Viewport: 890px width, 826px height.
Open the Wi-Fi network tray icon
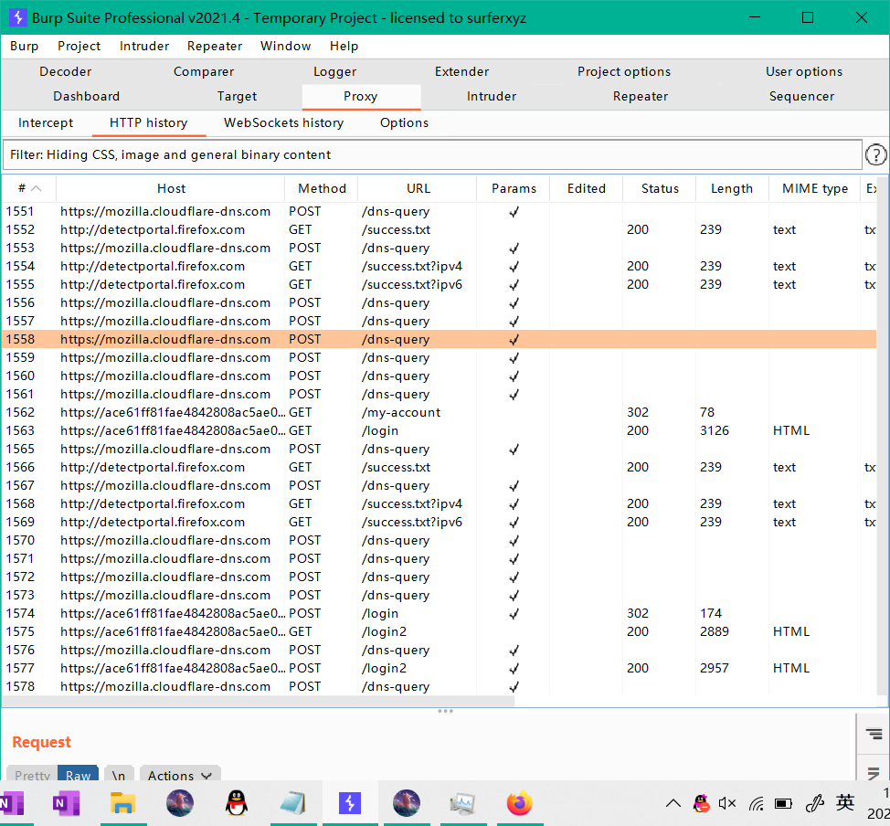(x=756, y=803)
